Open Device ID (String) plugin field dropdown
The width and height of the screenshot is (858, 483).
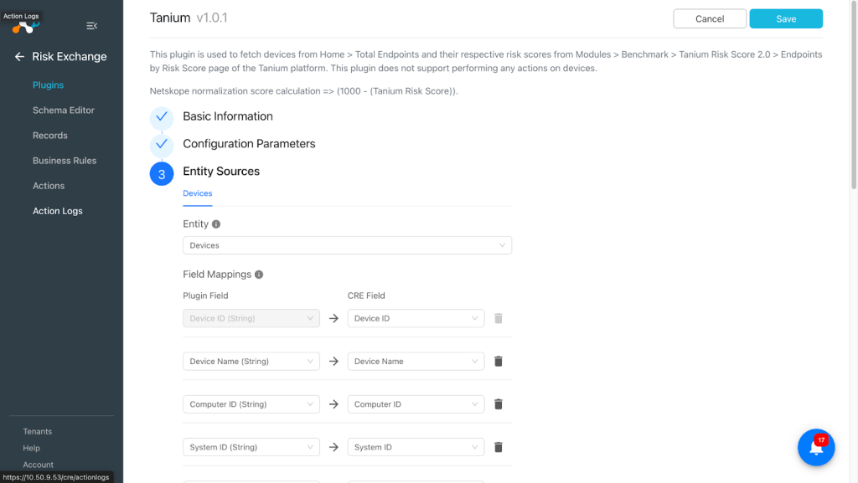pyautogui.click(x=251, y=319)
